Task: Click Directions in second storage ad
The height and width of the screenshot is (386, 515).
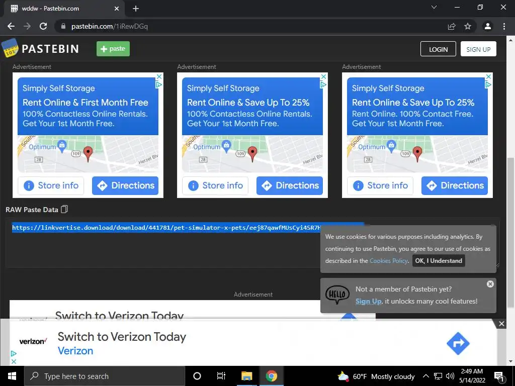Action: coord(290,186)
